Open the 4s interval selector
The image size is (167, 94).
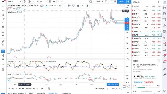pyautogui.click(x=20, y=2)
